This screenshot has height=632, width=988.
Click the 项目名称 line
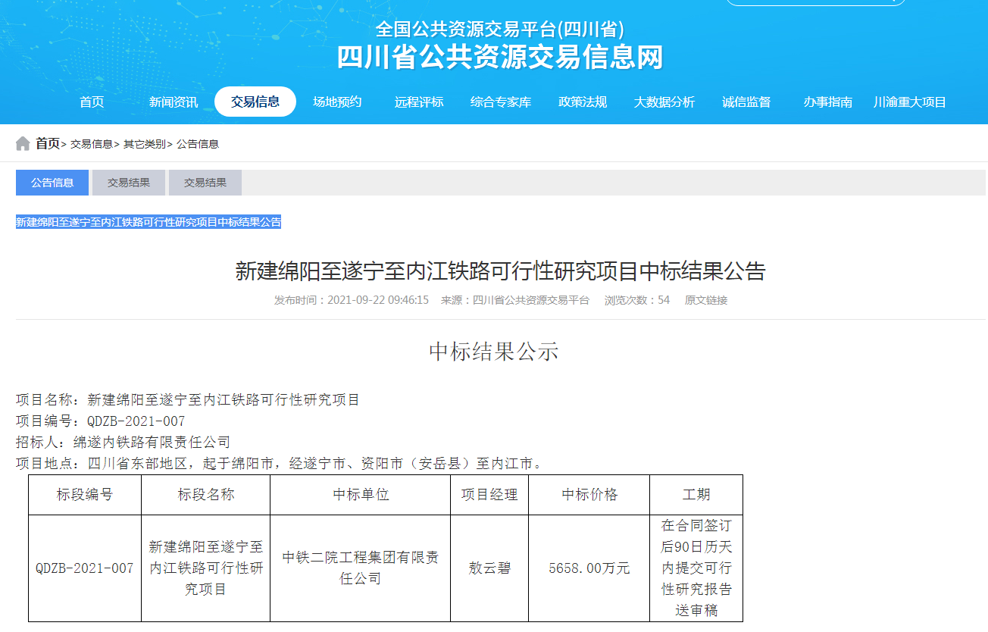188,399
